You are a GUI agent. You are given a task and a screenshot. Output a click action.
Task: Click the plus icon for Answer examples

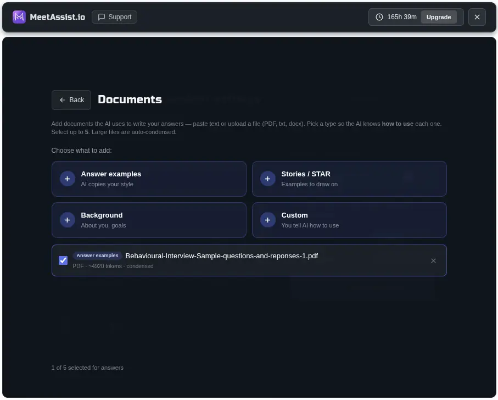pos(68,179)
